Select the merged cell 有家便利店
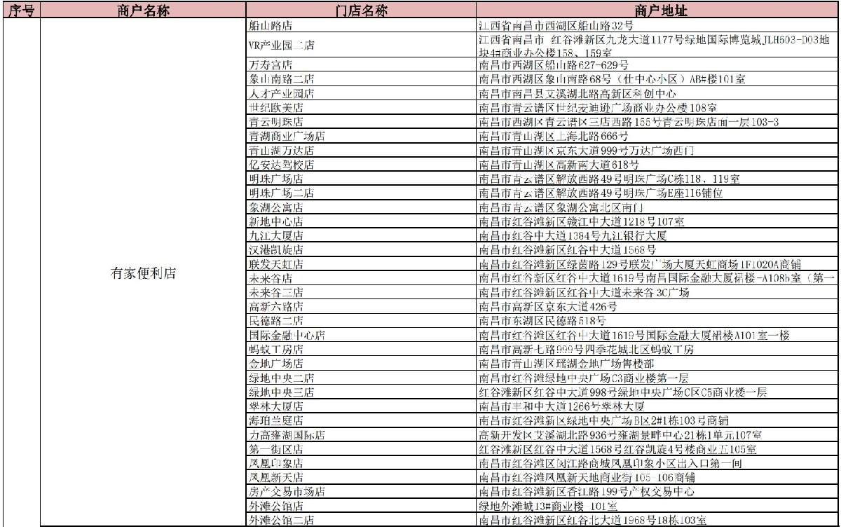The height and width of the screenshot is (529, 841). pos(143,273)
